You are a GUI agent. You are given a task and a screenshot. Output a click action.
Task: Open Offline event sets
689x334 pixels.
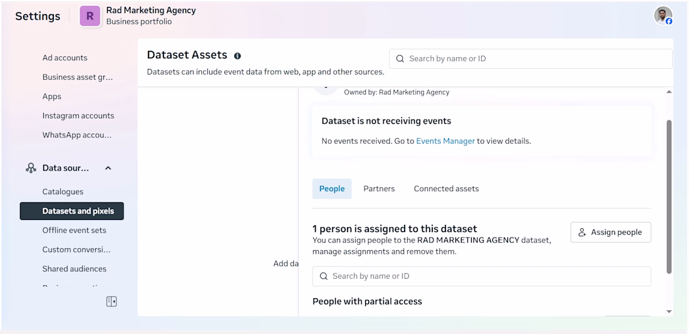(75, 230)
